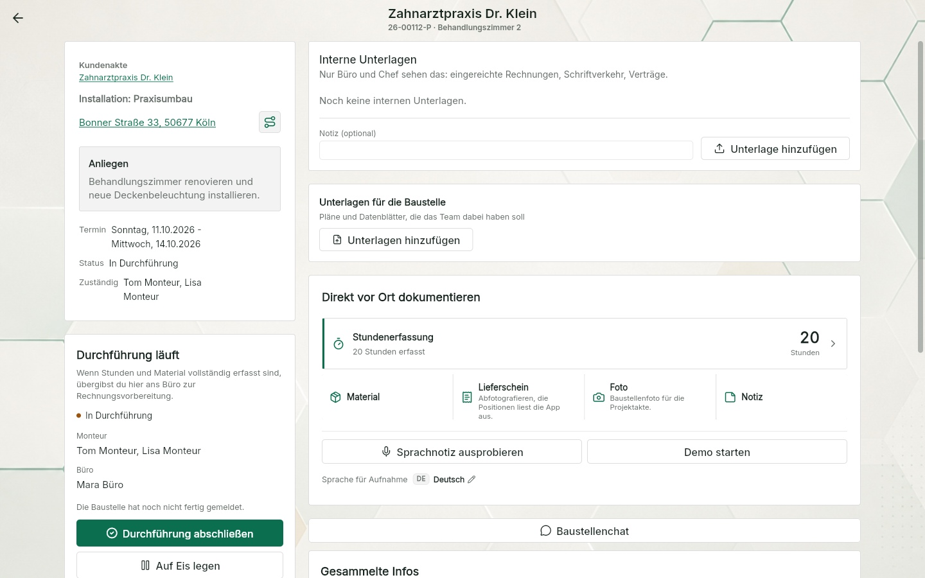Click the Unterlagen hinzufügen button for Baustelle
The image size is (925, 578).
396,240
